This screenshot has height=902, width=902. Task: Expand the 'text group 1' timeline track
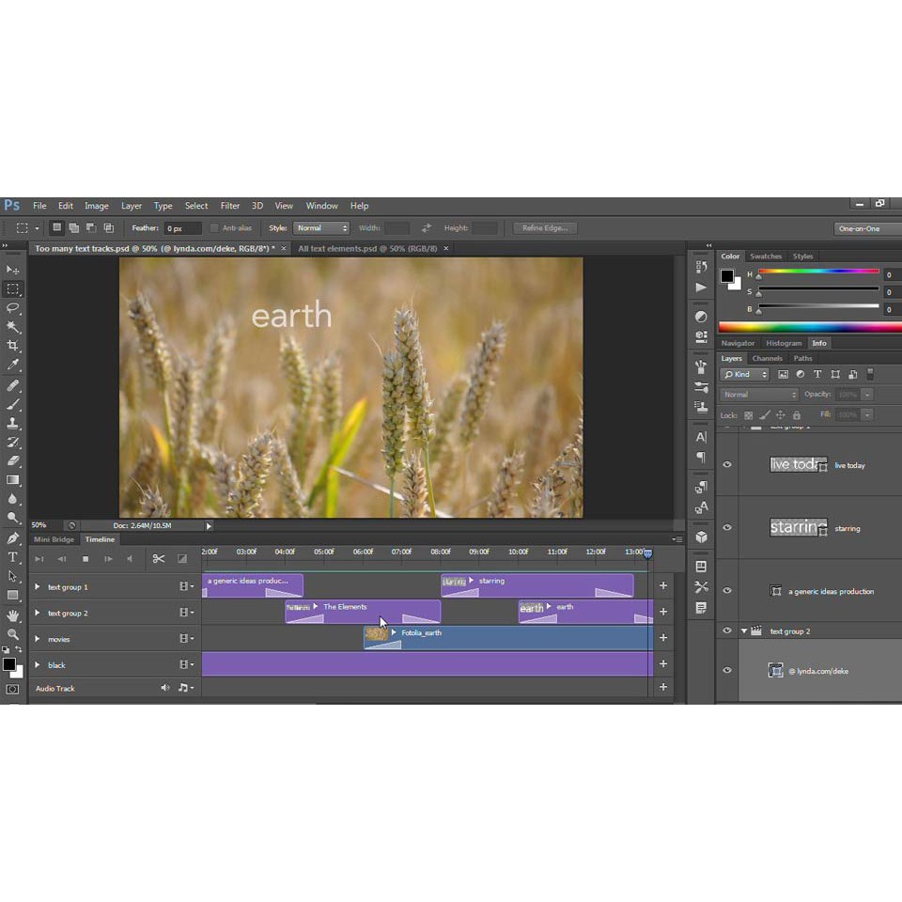click(x=38, y=587)
